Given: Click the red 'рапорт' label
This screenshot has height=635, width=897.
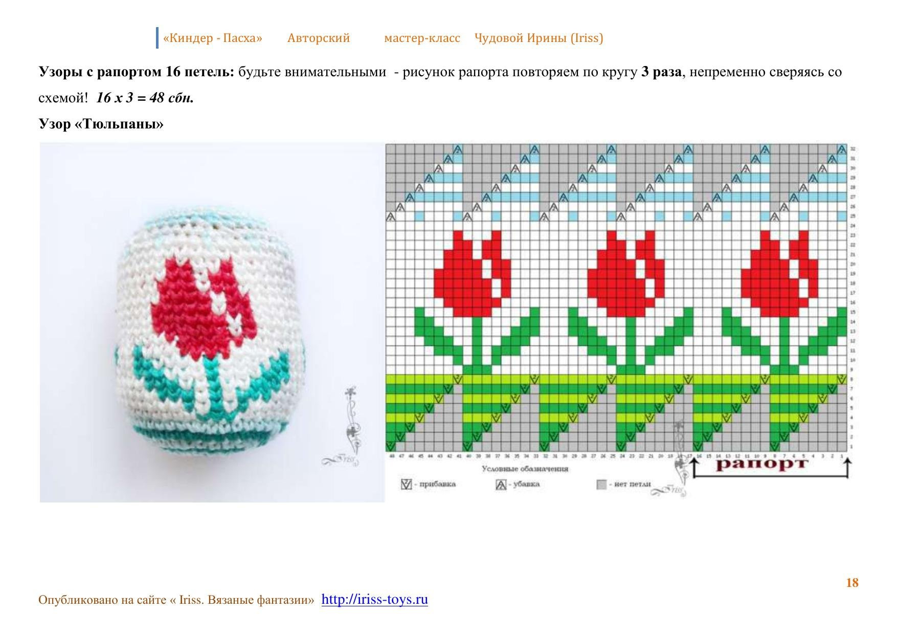Looking at the screenshot, I should [x=762, y=464].
